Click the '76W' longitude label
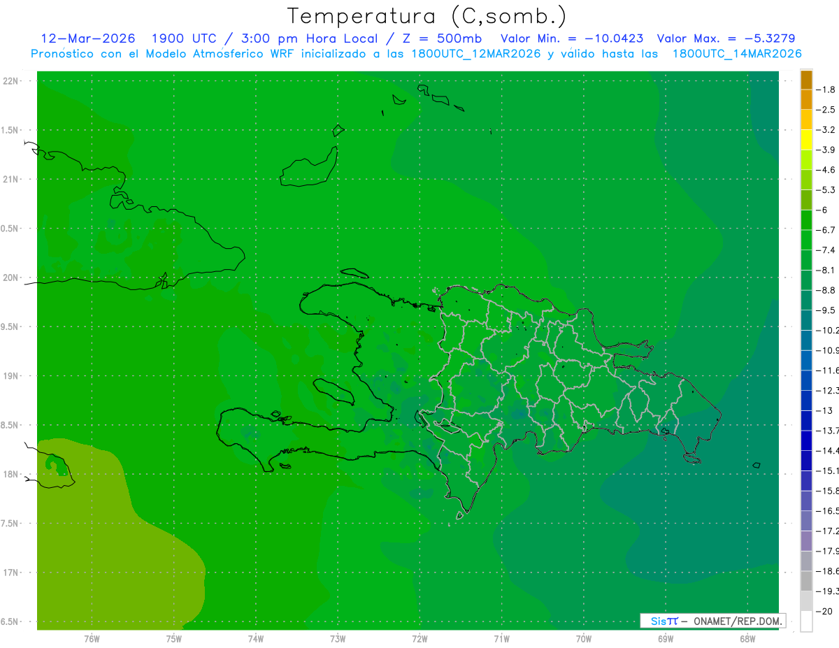This screenshot has width=839, height=648. click(x=92, y=639)
